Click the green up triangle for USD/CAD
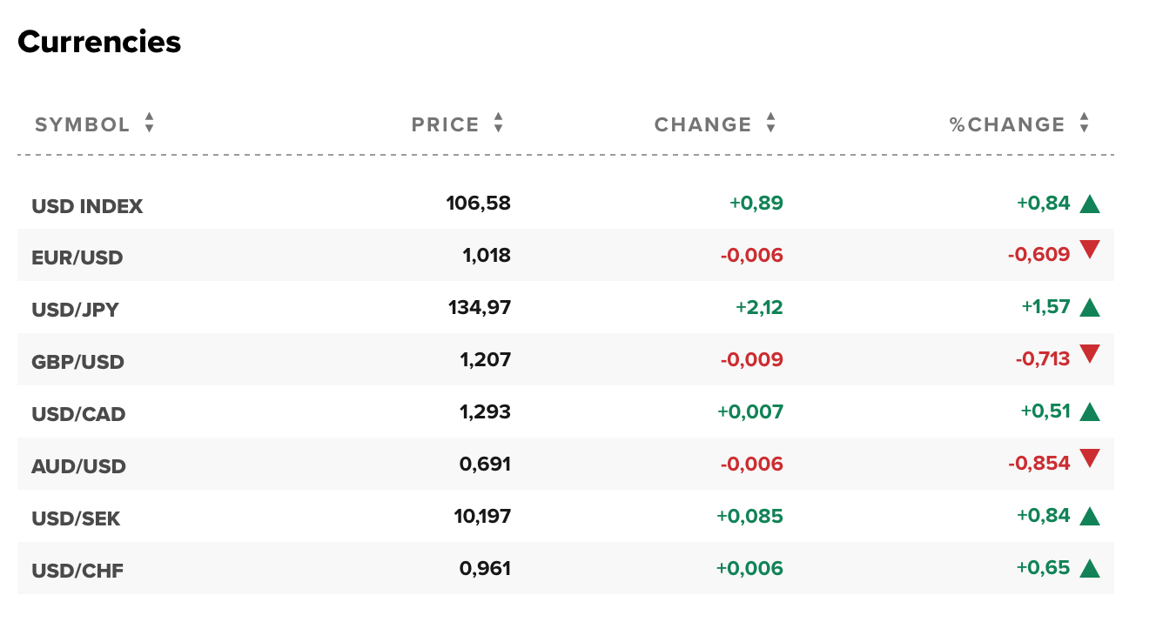The width and height of the screenshot is (1156, 642). 1090,412
